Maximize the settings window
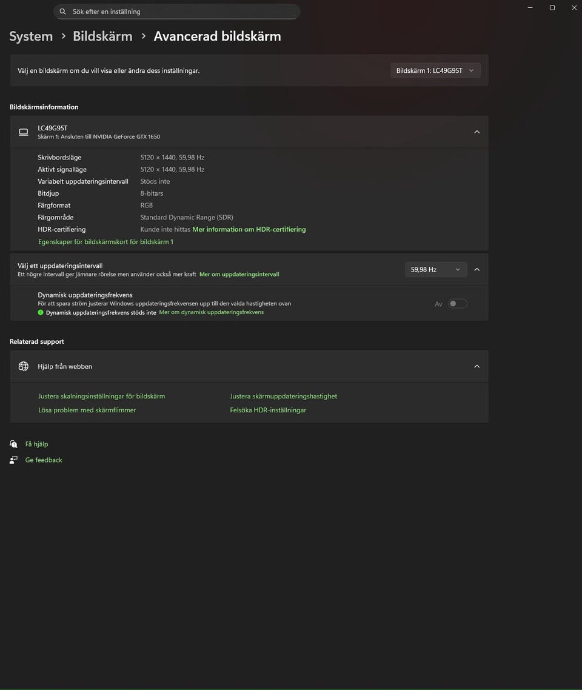Screen dimensions: 582x690 [x=552, y=8]
